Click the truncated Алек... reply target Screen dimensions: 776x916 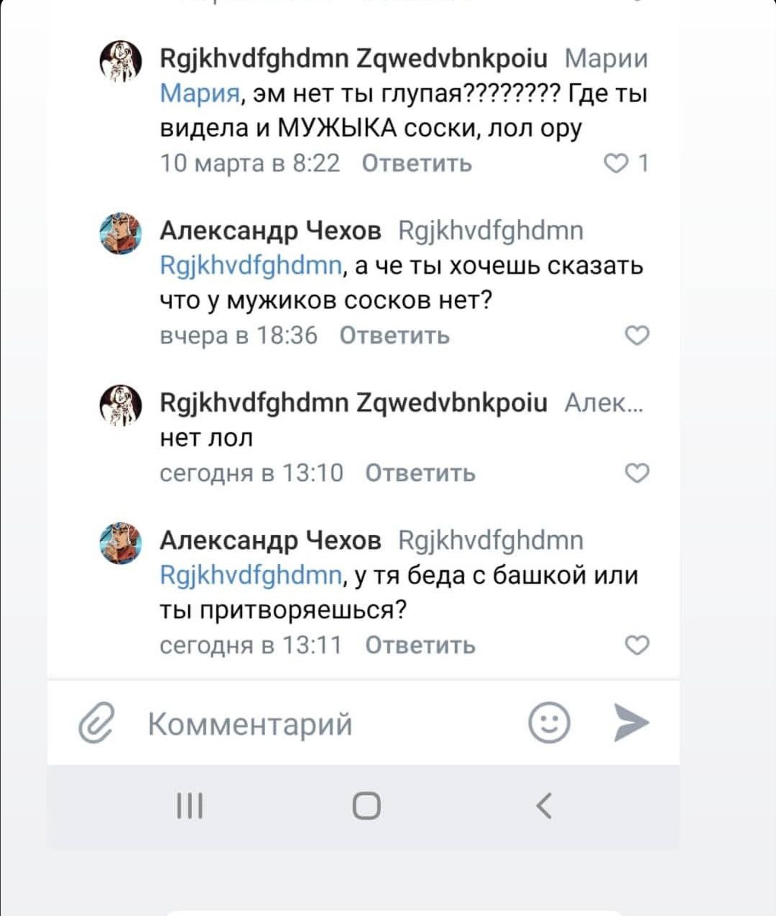coord(604,403)
